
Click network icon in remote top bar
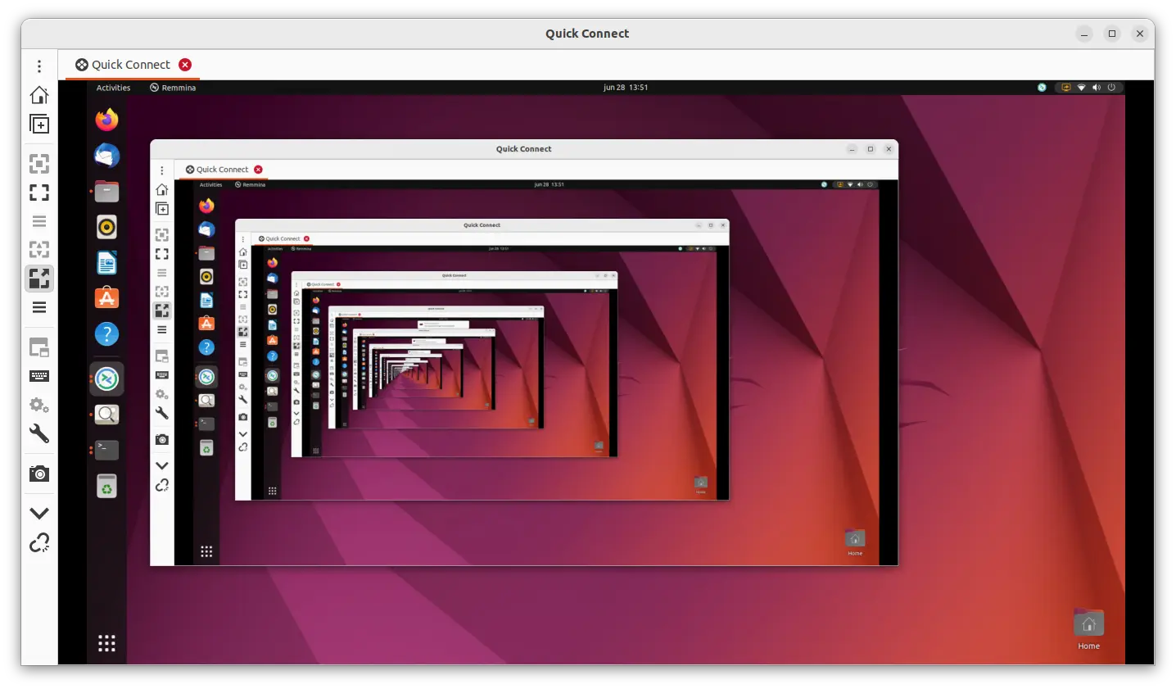coord(1081,88)
